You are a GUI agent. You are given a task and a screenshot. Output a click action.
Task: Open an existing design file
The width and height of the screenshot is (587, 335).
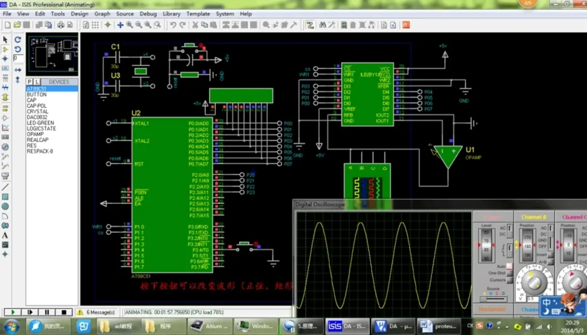[17, 25]
